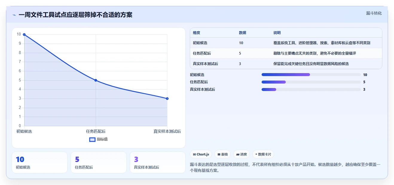Image resolution: width=394 pixels, height=185 pixels.
Task: Select the chart data point at 任务匹配后
Action: coord(96,80)
